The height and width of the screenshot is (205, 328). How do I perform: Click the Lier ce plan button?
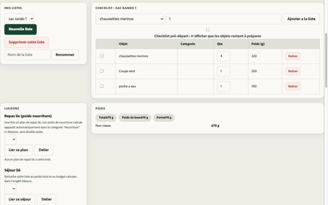pyautogui.click(x=18, y=150)
